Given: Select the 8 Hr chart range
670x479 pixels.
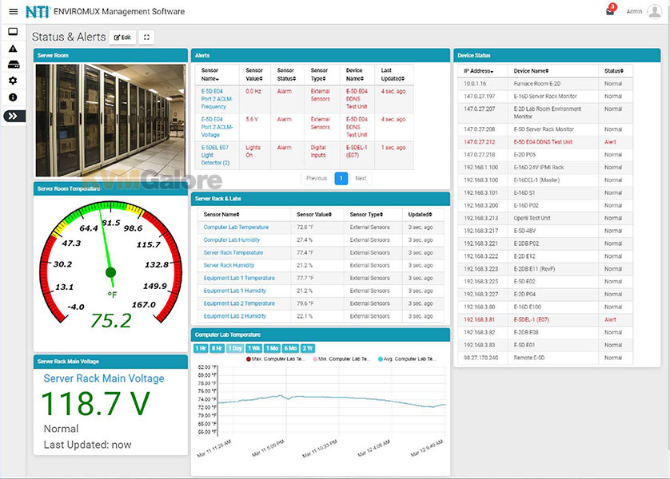Looking at the screenshot, I should 217,349.
